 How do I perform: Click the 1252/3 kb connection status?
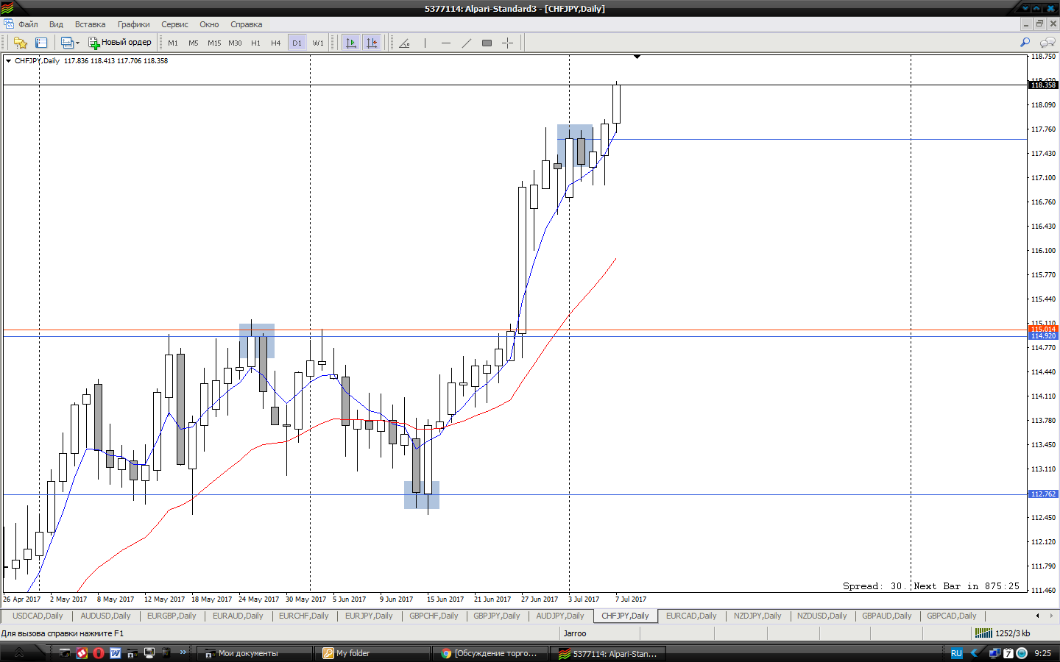(1002, 633)
